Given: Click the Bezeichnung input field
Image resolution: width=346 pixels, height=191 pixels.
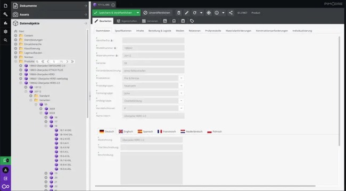Looking at the screenshot, I should pos(152,140).
